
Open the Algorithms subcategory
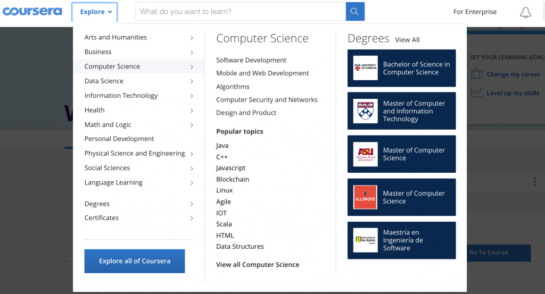point(233,87)
